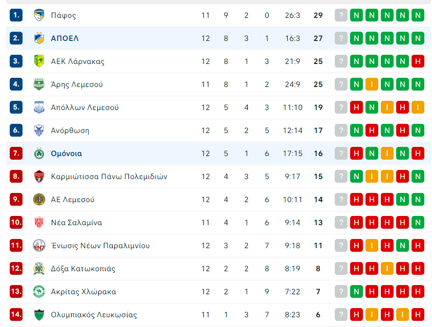Click the Νέα Σαλαμίνα red-striped crest
Screen dimensions: 432x327
39,222
